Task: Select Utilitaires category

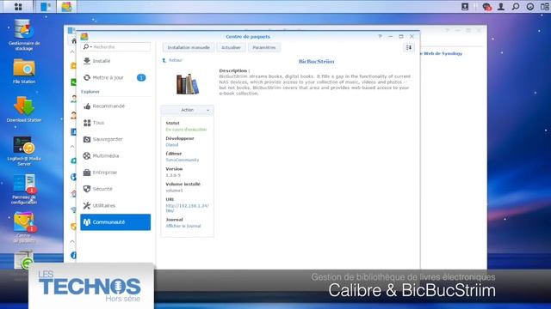Action: coord(115,205)
